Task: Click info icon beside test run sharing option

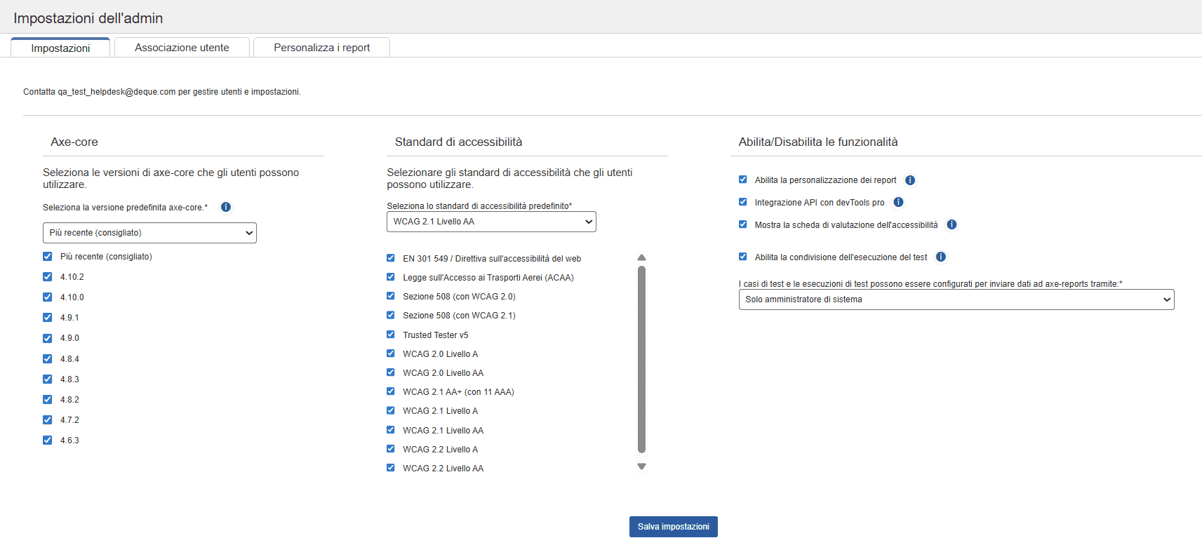Action: 941,257
